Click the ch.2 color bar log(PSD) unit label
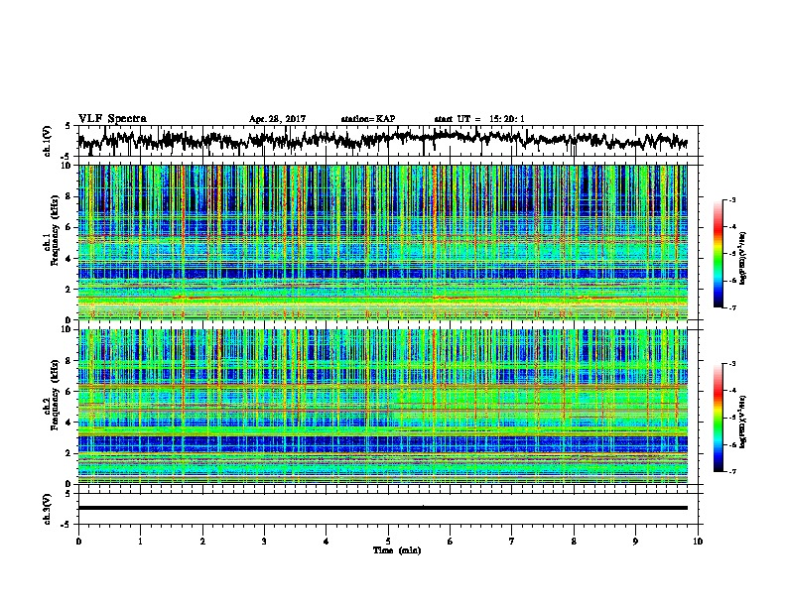786x607 pixels. (x=743, y=422)
